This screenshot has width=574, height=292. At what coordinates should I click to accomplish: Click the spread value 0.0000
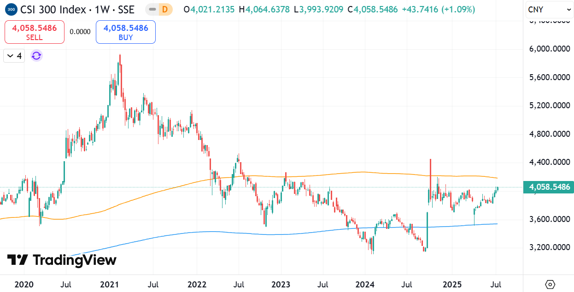point(80,32)
